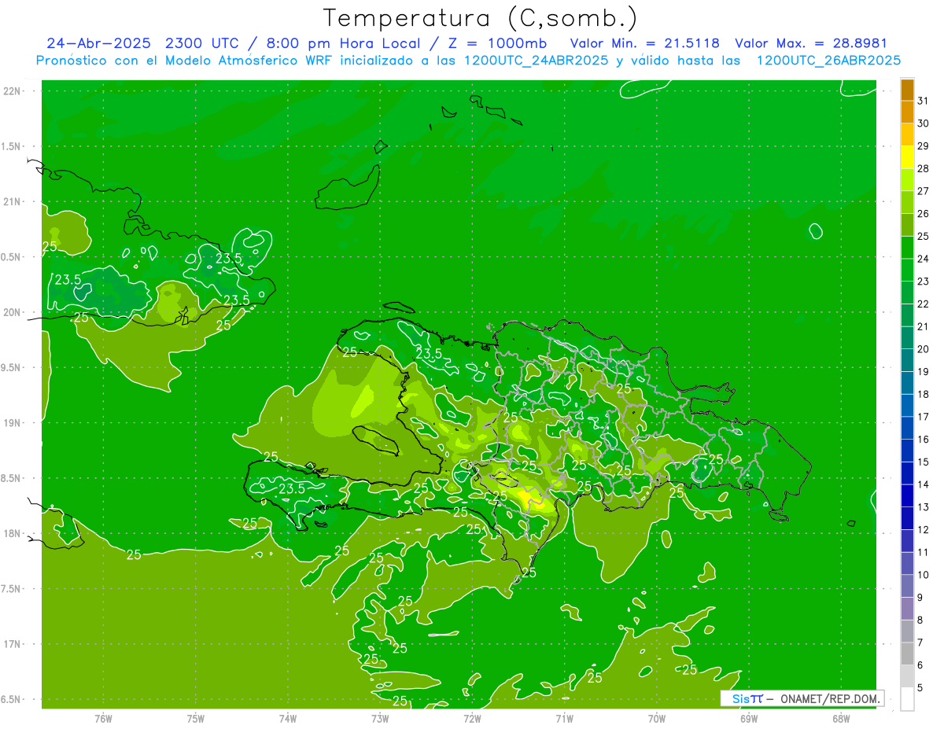Click the orange swatch above 30
Screen dimensions: 944x729
click(x=907, y=112)
